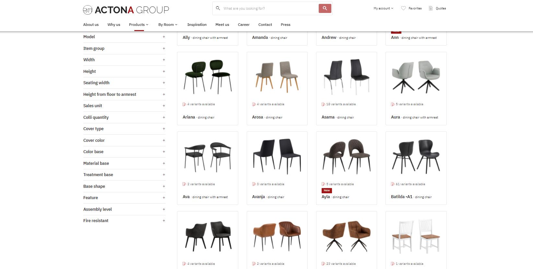Image resolution: width=533 pixels, height=269 pixels.
Task: Click the Arosa wooden-leg chairs image
Action: point(277,77)
